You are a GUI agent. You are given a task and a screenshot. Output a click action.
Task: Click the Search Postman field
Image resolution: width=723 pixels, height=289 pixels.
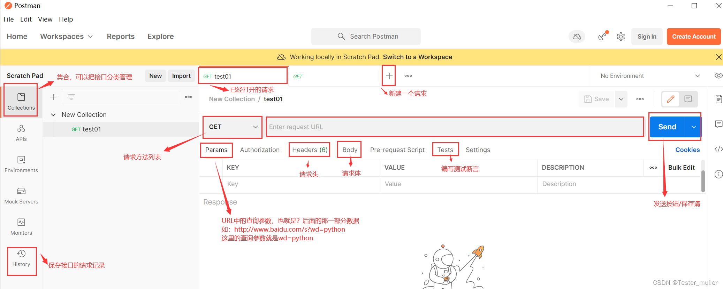pyautogui.click(x=366, y=37)
